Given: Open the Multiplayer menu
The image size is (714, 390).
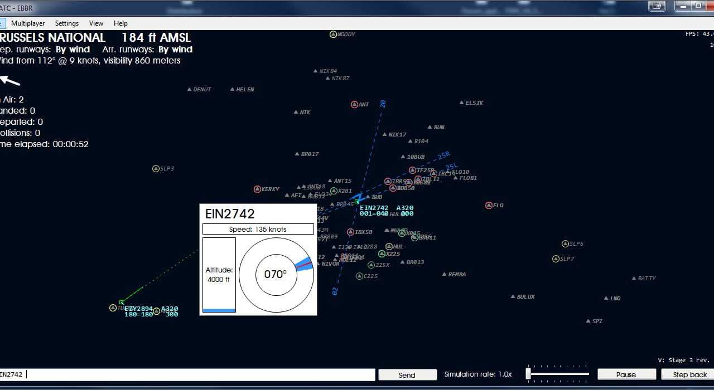Looking at the screenshot, I should (28, 23).
